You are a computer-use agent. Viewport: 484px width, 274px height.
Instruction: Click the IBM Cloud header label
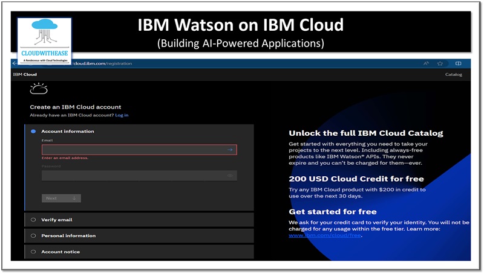point(25,74)
